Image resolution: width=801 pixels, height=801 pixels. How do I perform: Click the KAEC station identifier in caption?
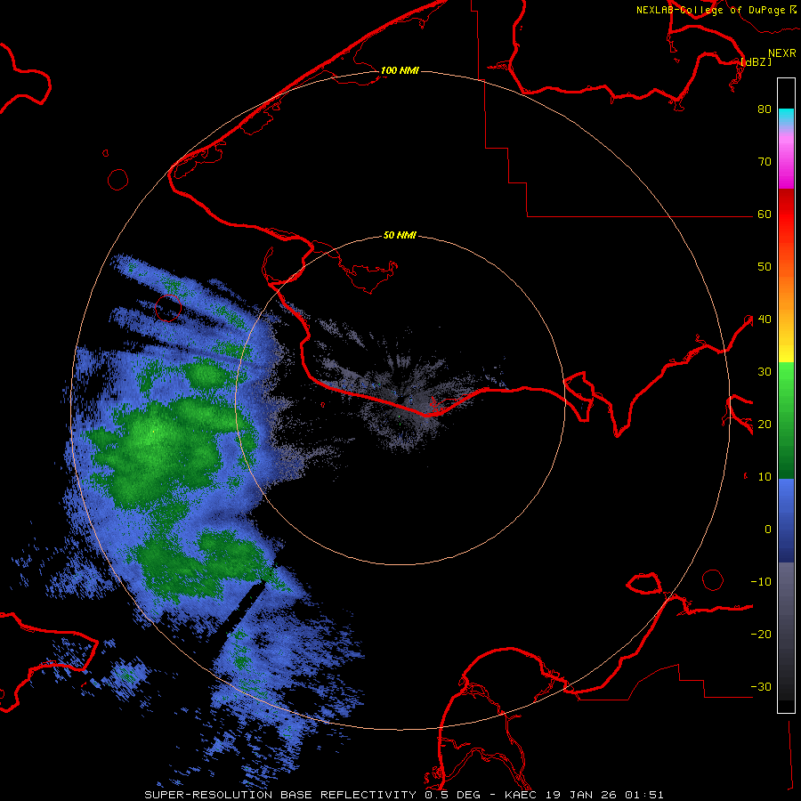(x=522, y=795)
